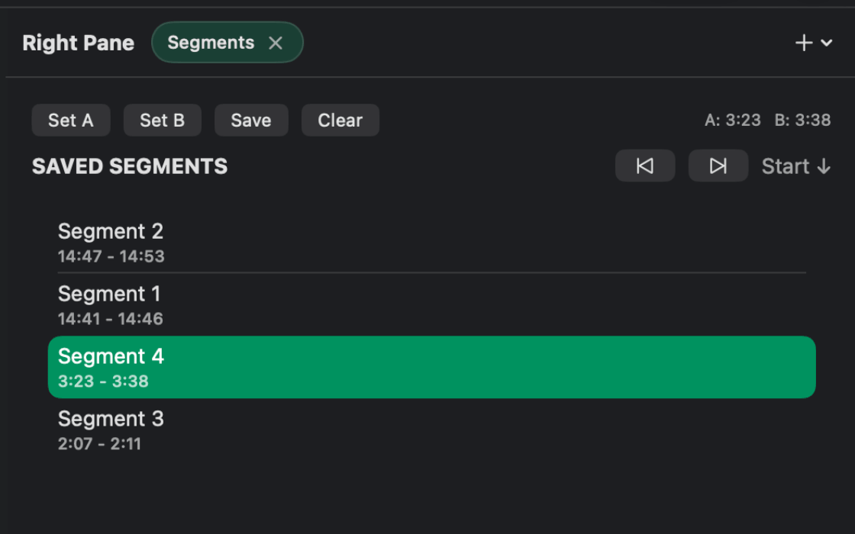Save the current A-B segment
The width and height of the screenshot is (855, 534).
tap(251, 121)
